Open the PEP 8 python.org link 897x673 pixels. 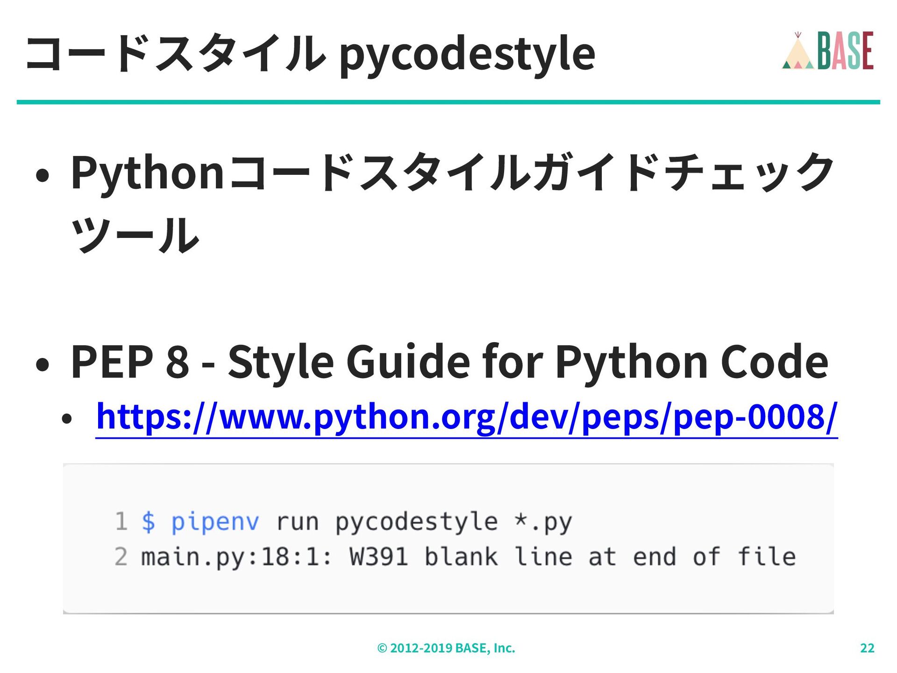click(x=466, y=416)
